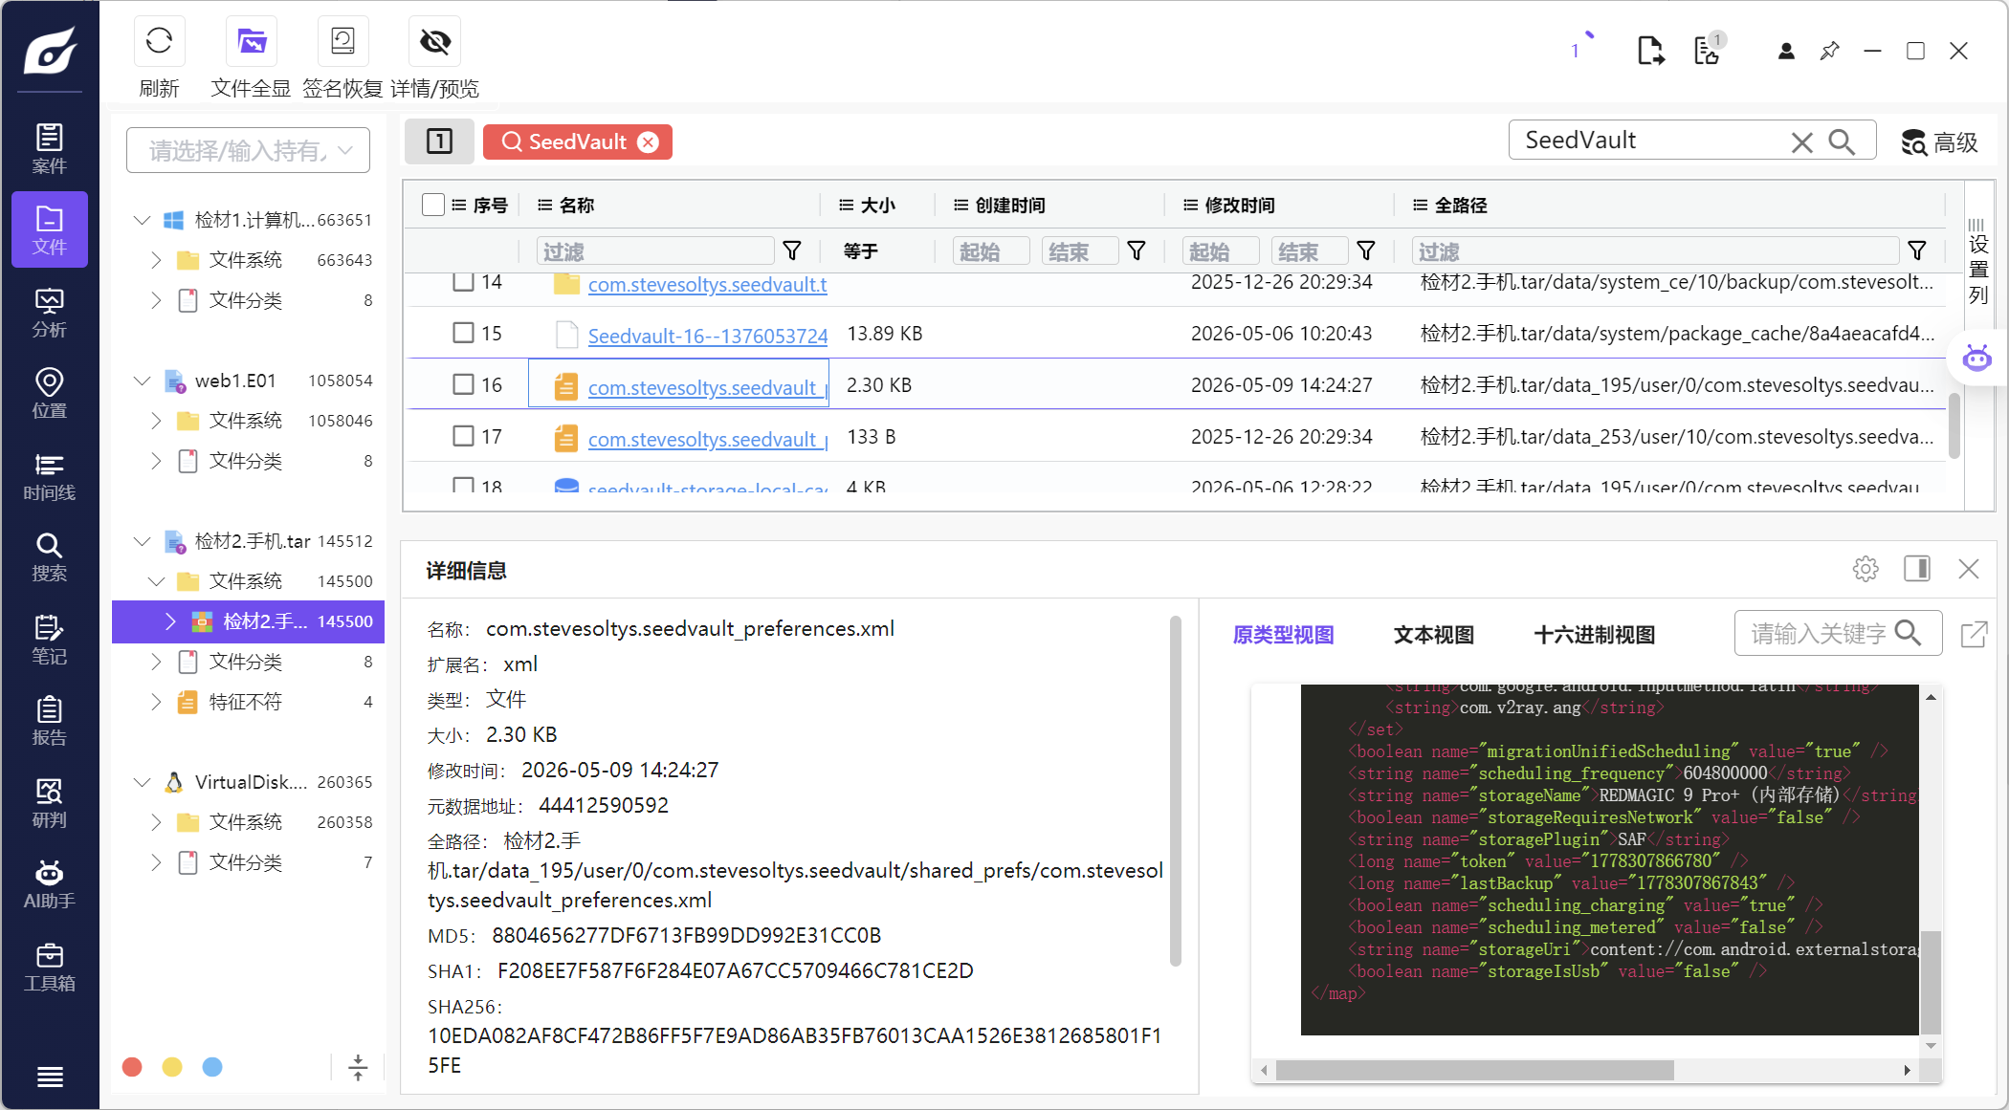Check the row 17 checkbox

coord(463,436)
